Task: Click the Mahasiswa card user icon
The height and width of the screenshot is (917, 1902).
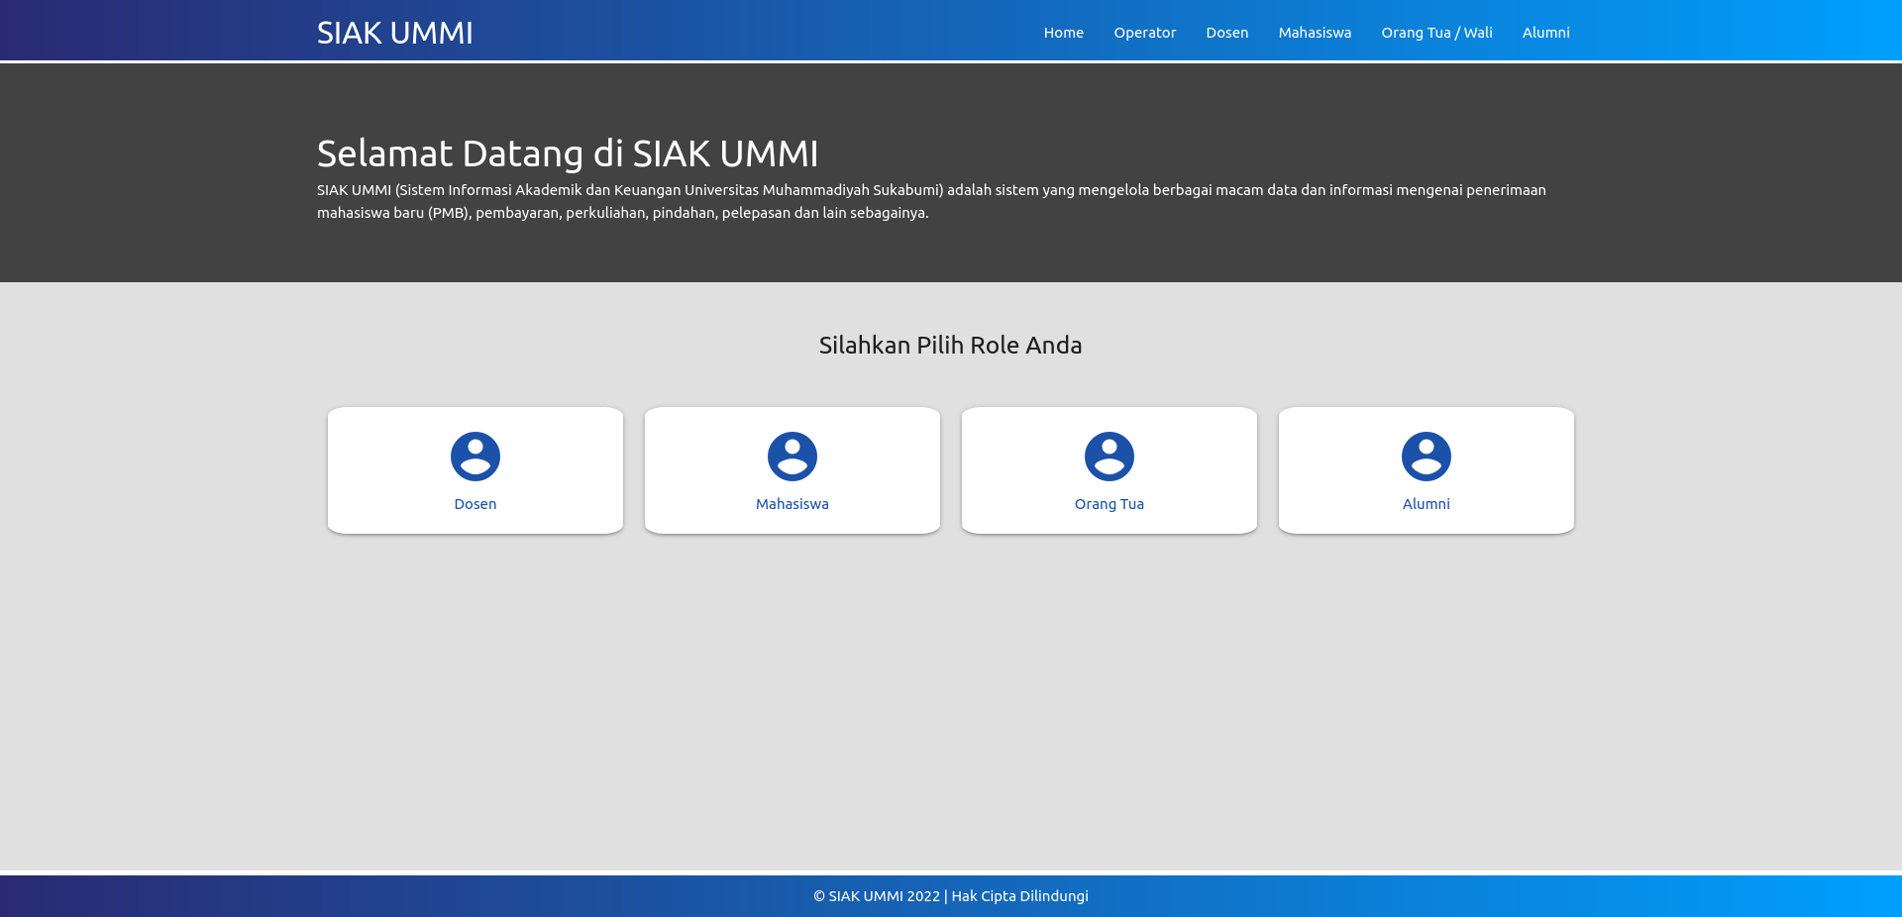Action: point(792,457)
